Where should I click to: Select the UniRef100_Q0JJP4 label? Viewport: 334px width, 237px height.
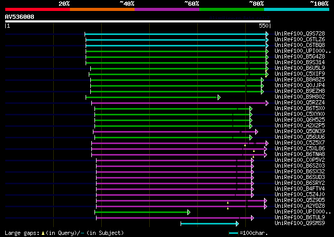click(x=300, y=86)
